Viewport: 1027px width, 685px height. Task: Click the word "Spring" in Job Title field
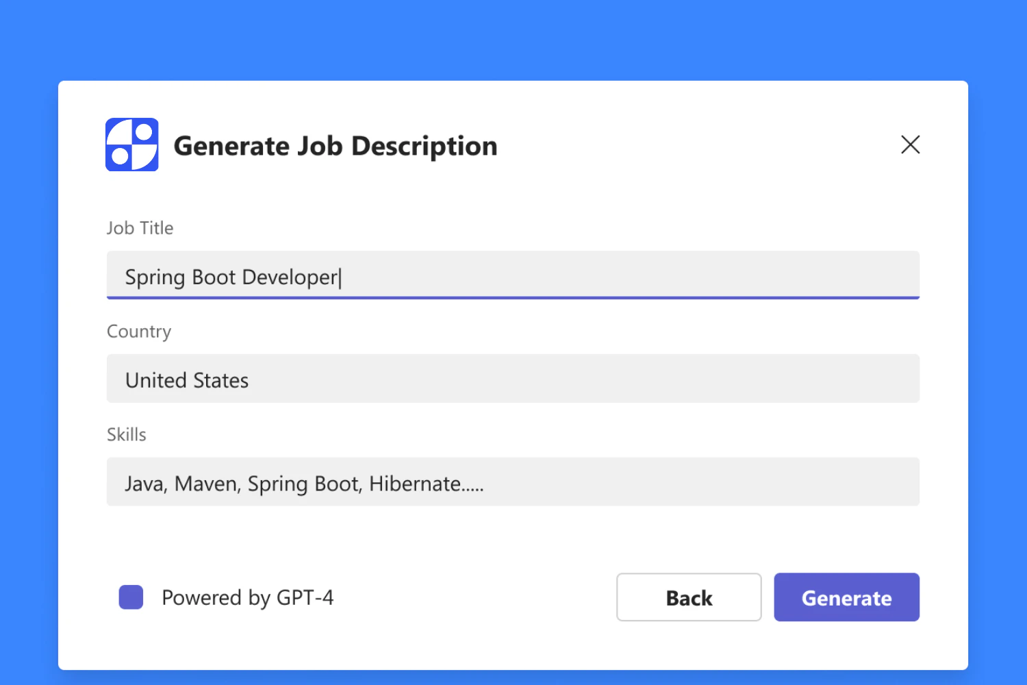pos(155,278)
